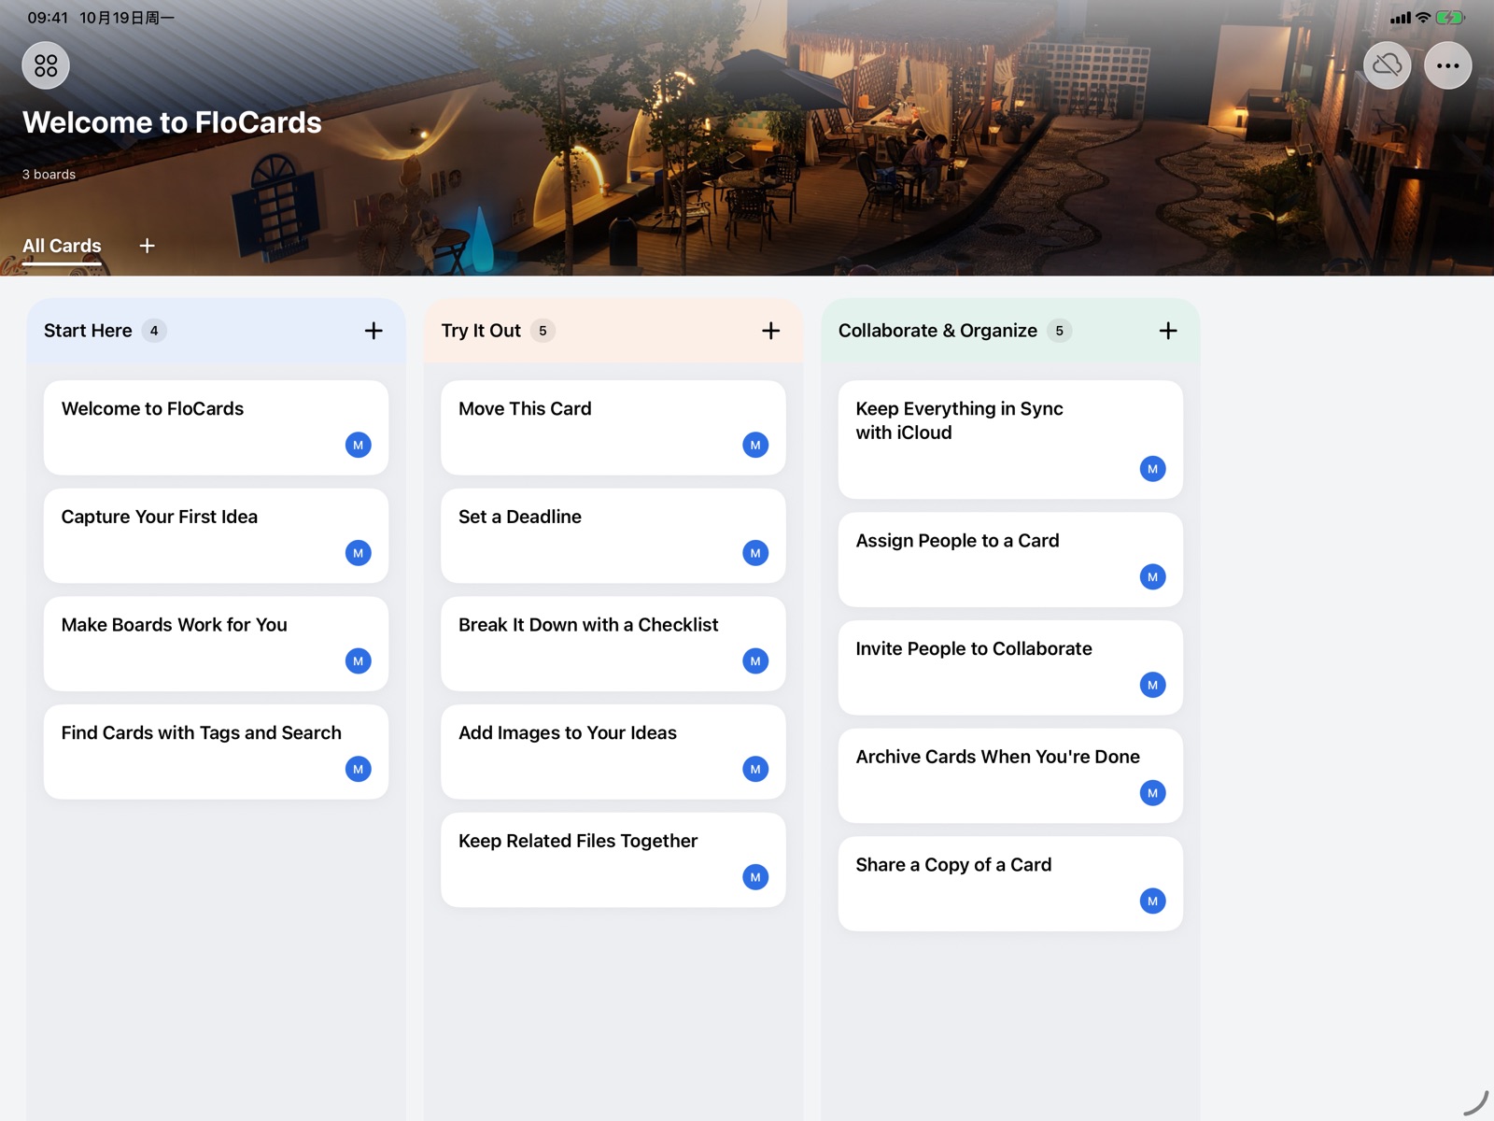Screen dimensions: 1494x1121
Task: Open Invite People to Collaborate card
Action: click(x=1010, y=668)
